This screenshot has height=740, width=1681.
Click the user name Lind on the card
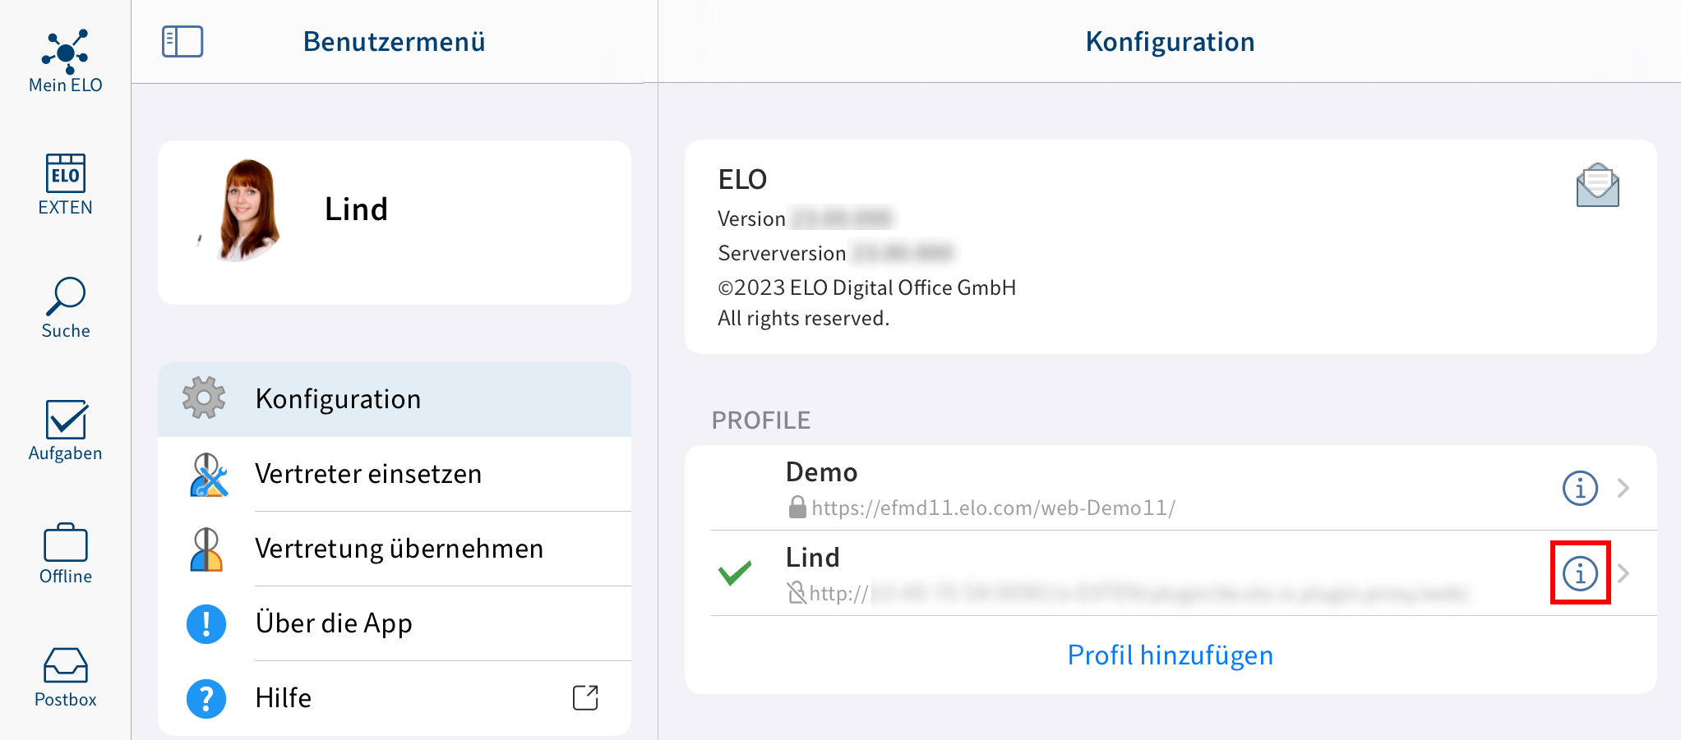[x=356, y=209]
